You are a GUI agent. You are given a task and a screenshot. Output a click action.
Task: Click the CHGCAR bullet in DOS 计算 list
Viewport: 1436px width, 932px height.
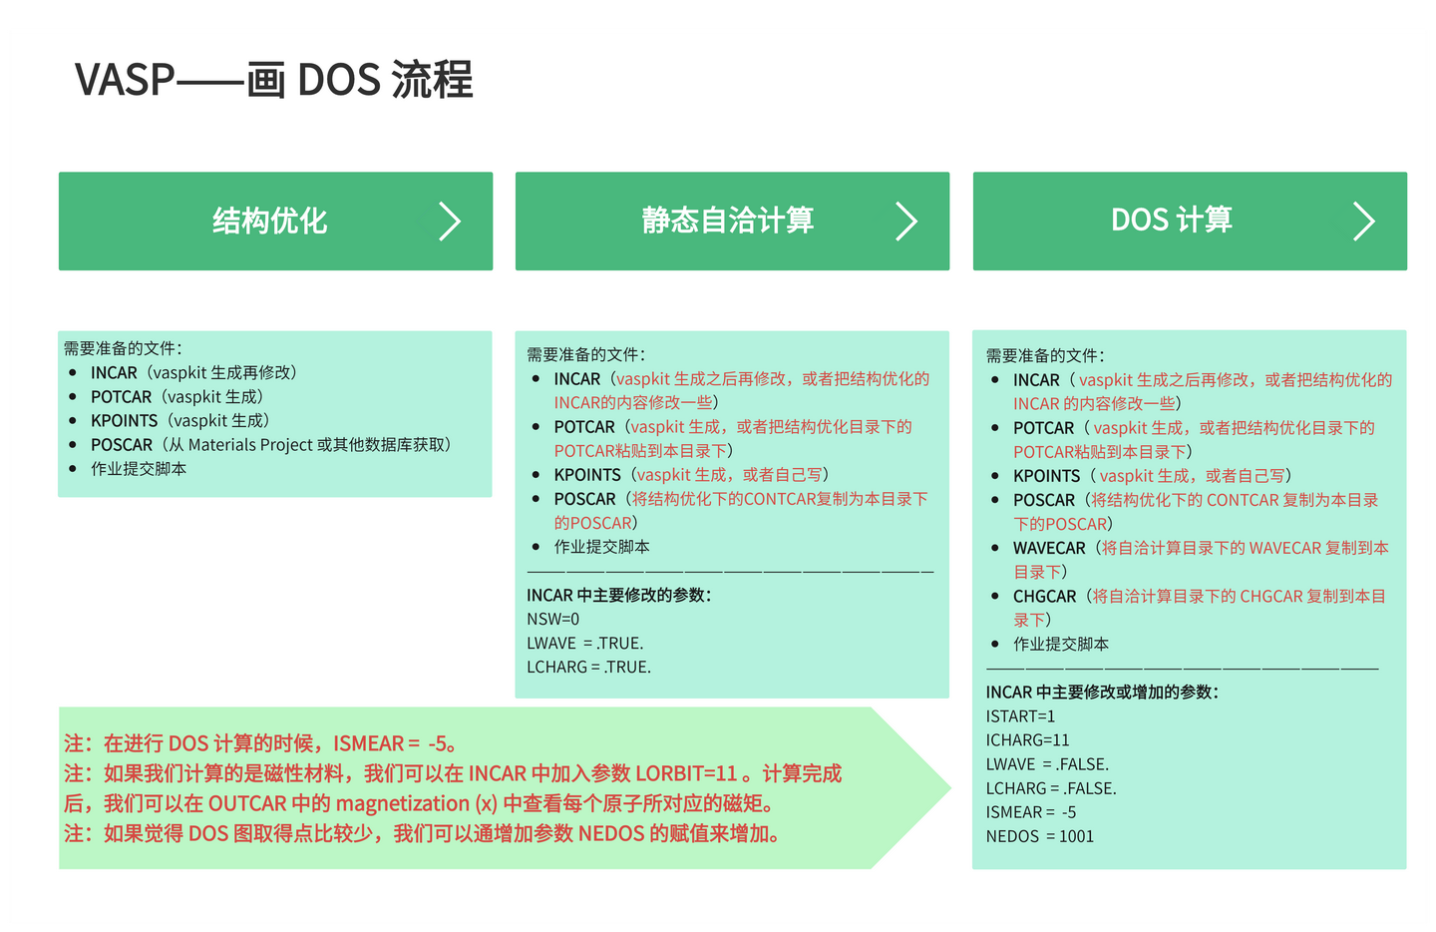1045,596
